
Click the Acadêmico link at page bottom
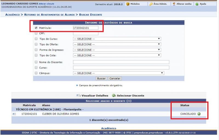[x=109, y=128]
